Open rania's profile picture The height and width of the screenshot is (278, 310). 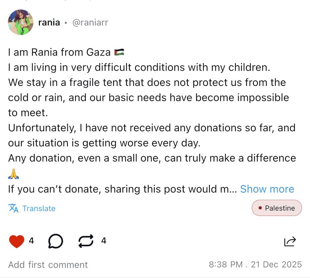[20, 22]
